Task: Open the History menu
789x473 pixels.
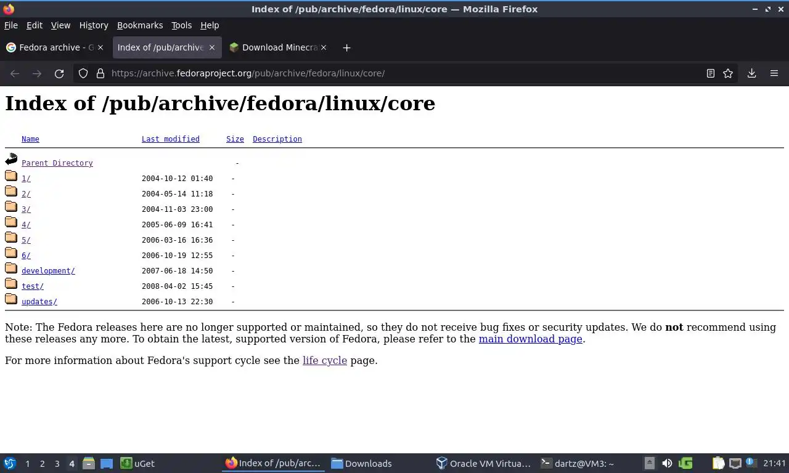Action: click(x=94, y=25)
